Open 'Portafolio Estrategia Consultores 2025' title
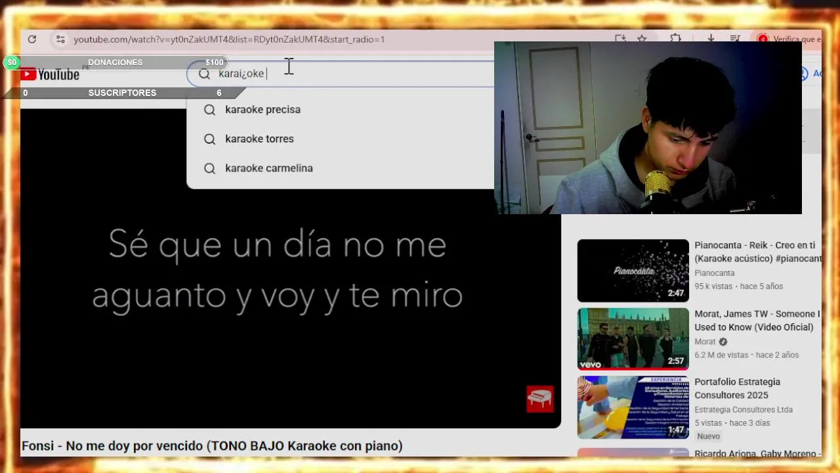 738,388
